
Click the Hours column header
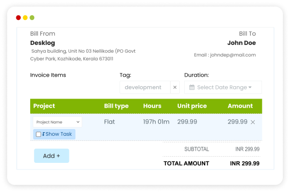[152, 106]
